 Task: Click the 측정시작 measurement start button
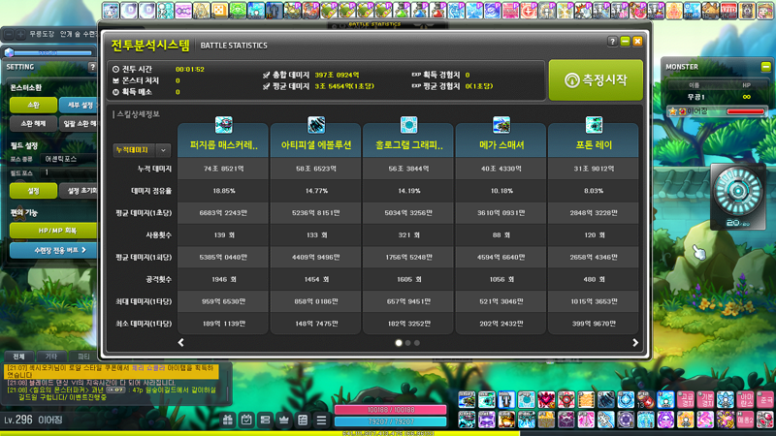coord(596,80)
